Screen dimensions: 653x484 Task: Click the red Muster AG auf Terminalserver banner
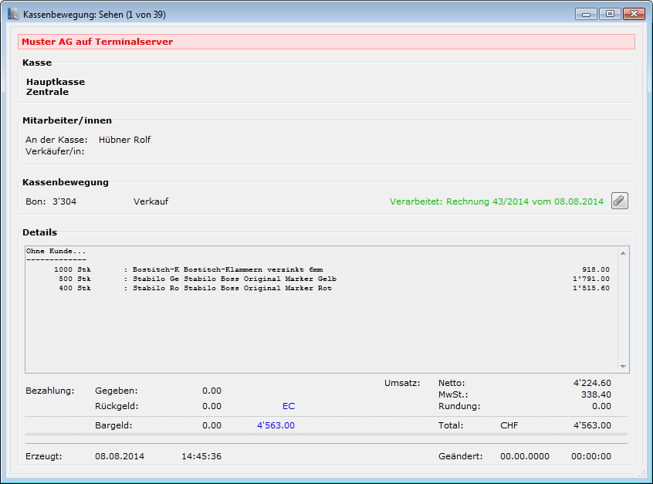tap(326, 42)
